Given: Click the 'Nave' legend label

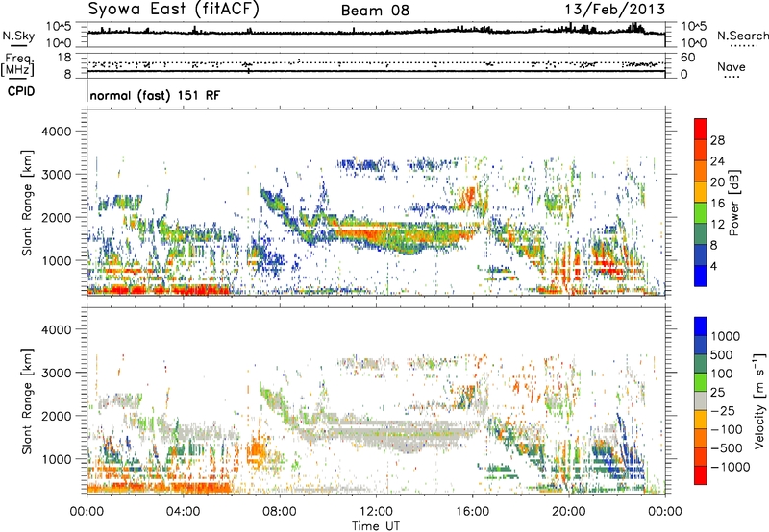Looking at the screenshot, I should (x=731, y=67).
